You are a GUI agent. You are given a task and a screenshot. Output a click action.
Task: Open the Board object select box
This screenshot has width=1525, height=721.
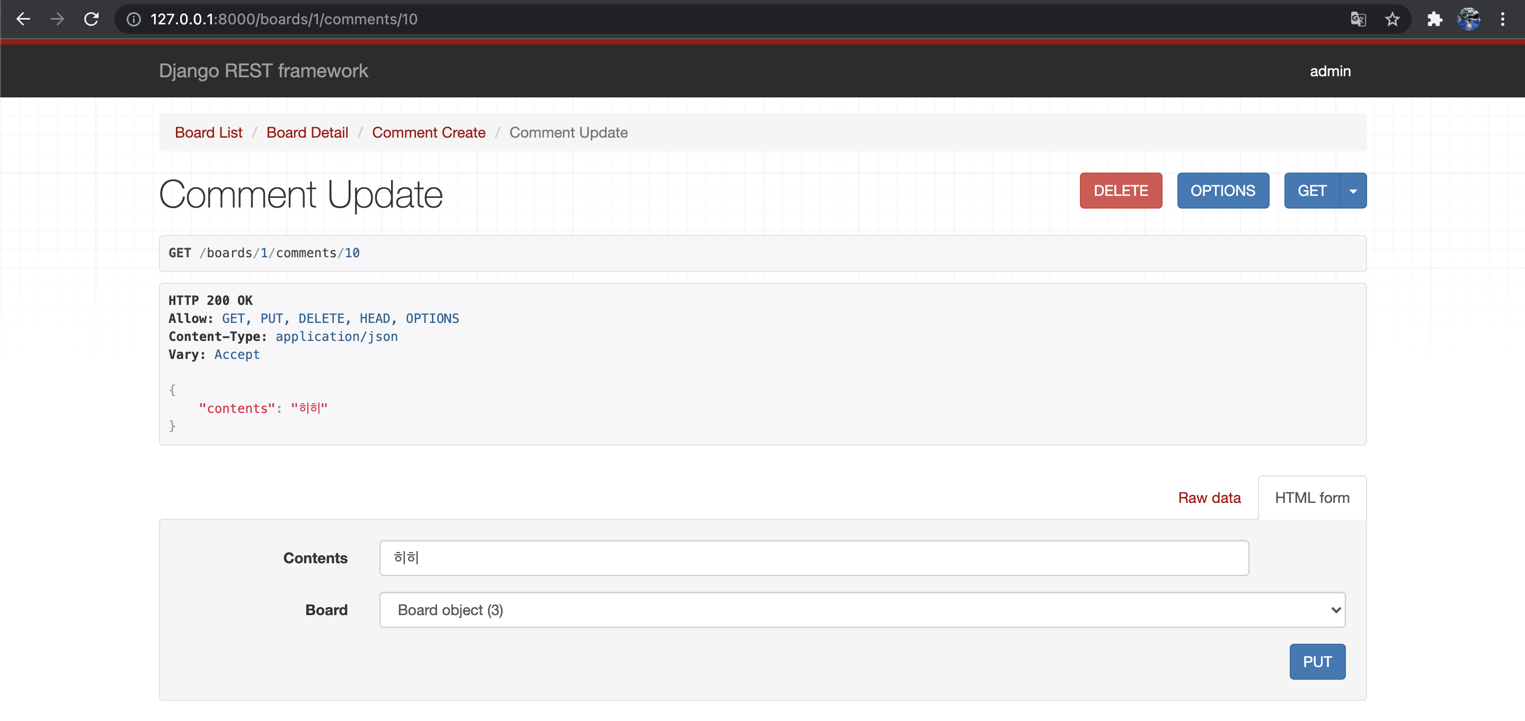click(862, 610)
